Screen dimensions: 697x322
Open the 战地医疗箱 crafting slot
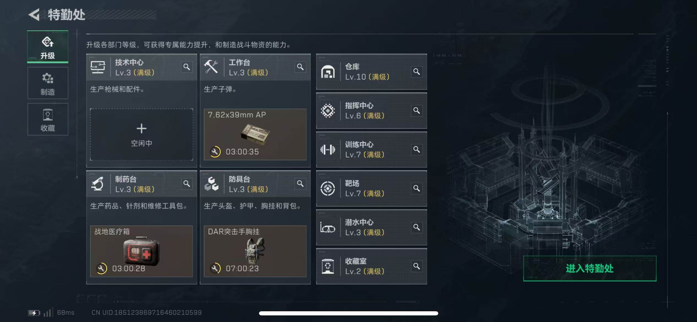(141, 251)
